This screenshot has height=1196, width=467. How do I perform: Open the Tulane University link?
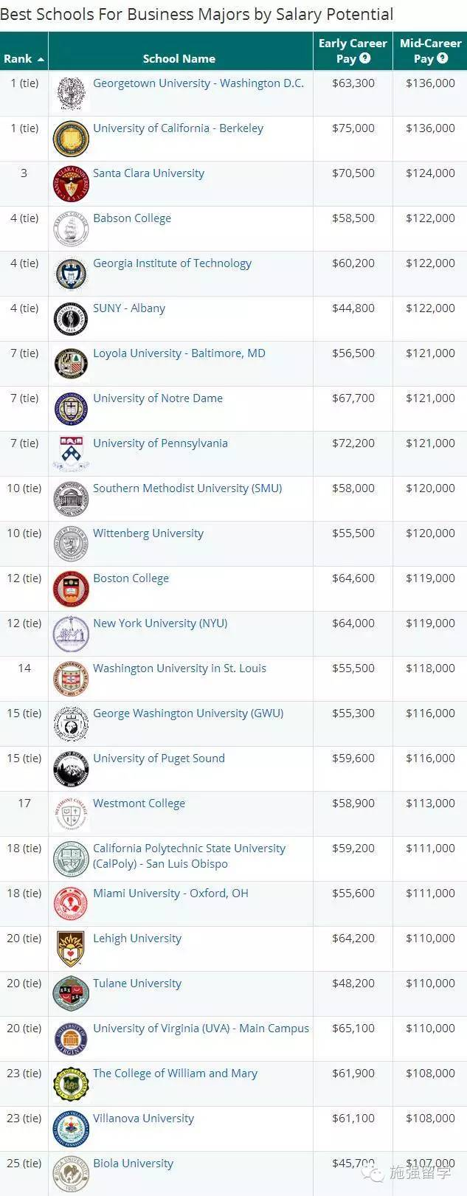pos(137,984)
